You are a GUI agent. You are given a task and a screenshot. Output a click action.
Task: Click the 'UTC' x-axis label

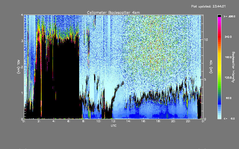tap(114, 125)
